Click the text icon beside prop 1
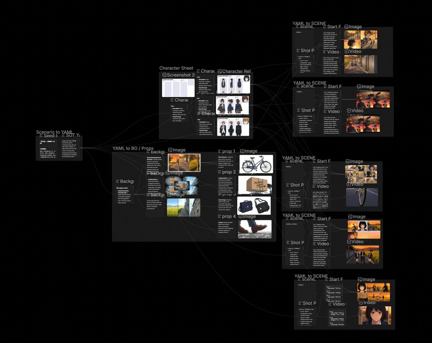432x343 pixels. [219, 152]
